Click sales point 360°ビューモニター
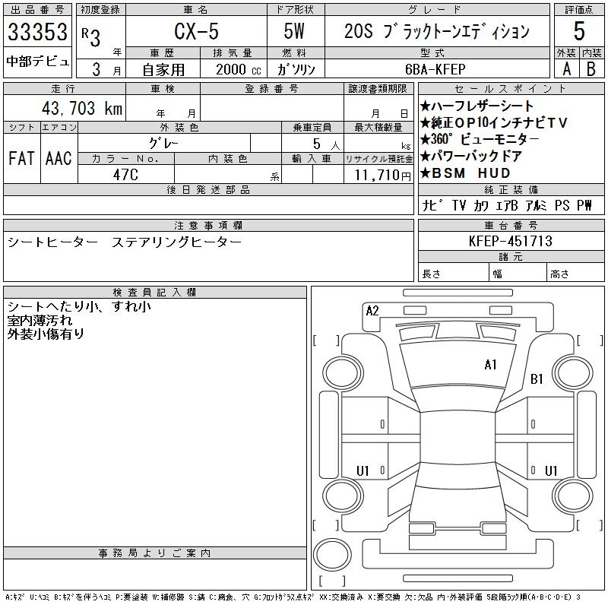This screenshot has height=608, width=608. 480,139
